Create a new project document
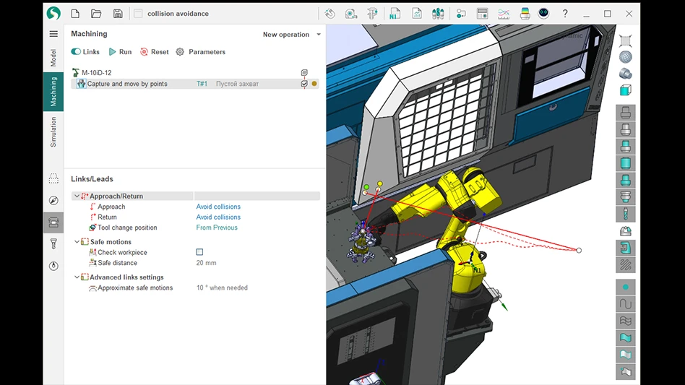 click(x=75, y=14)
